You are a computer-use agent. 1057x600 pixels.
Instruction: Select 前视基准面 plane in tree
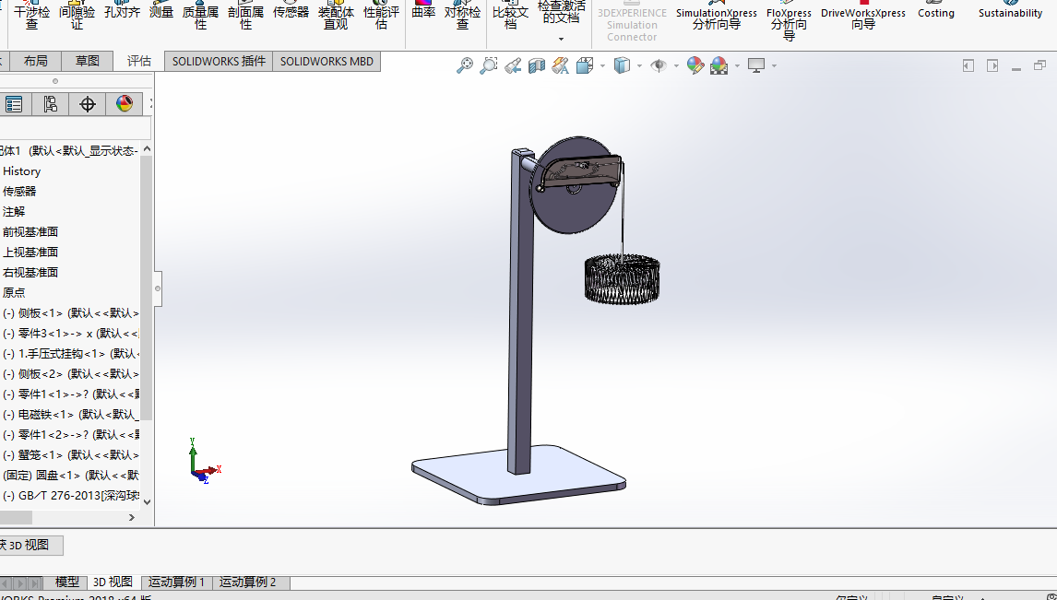30,231
